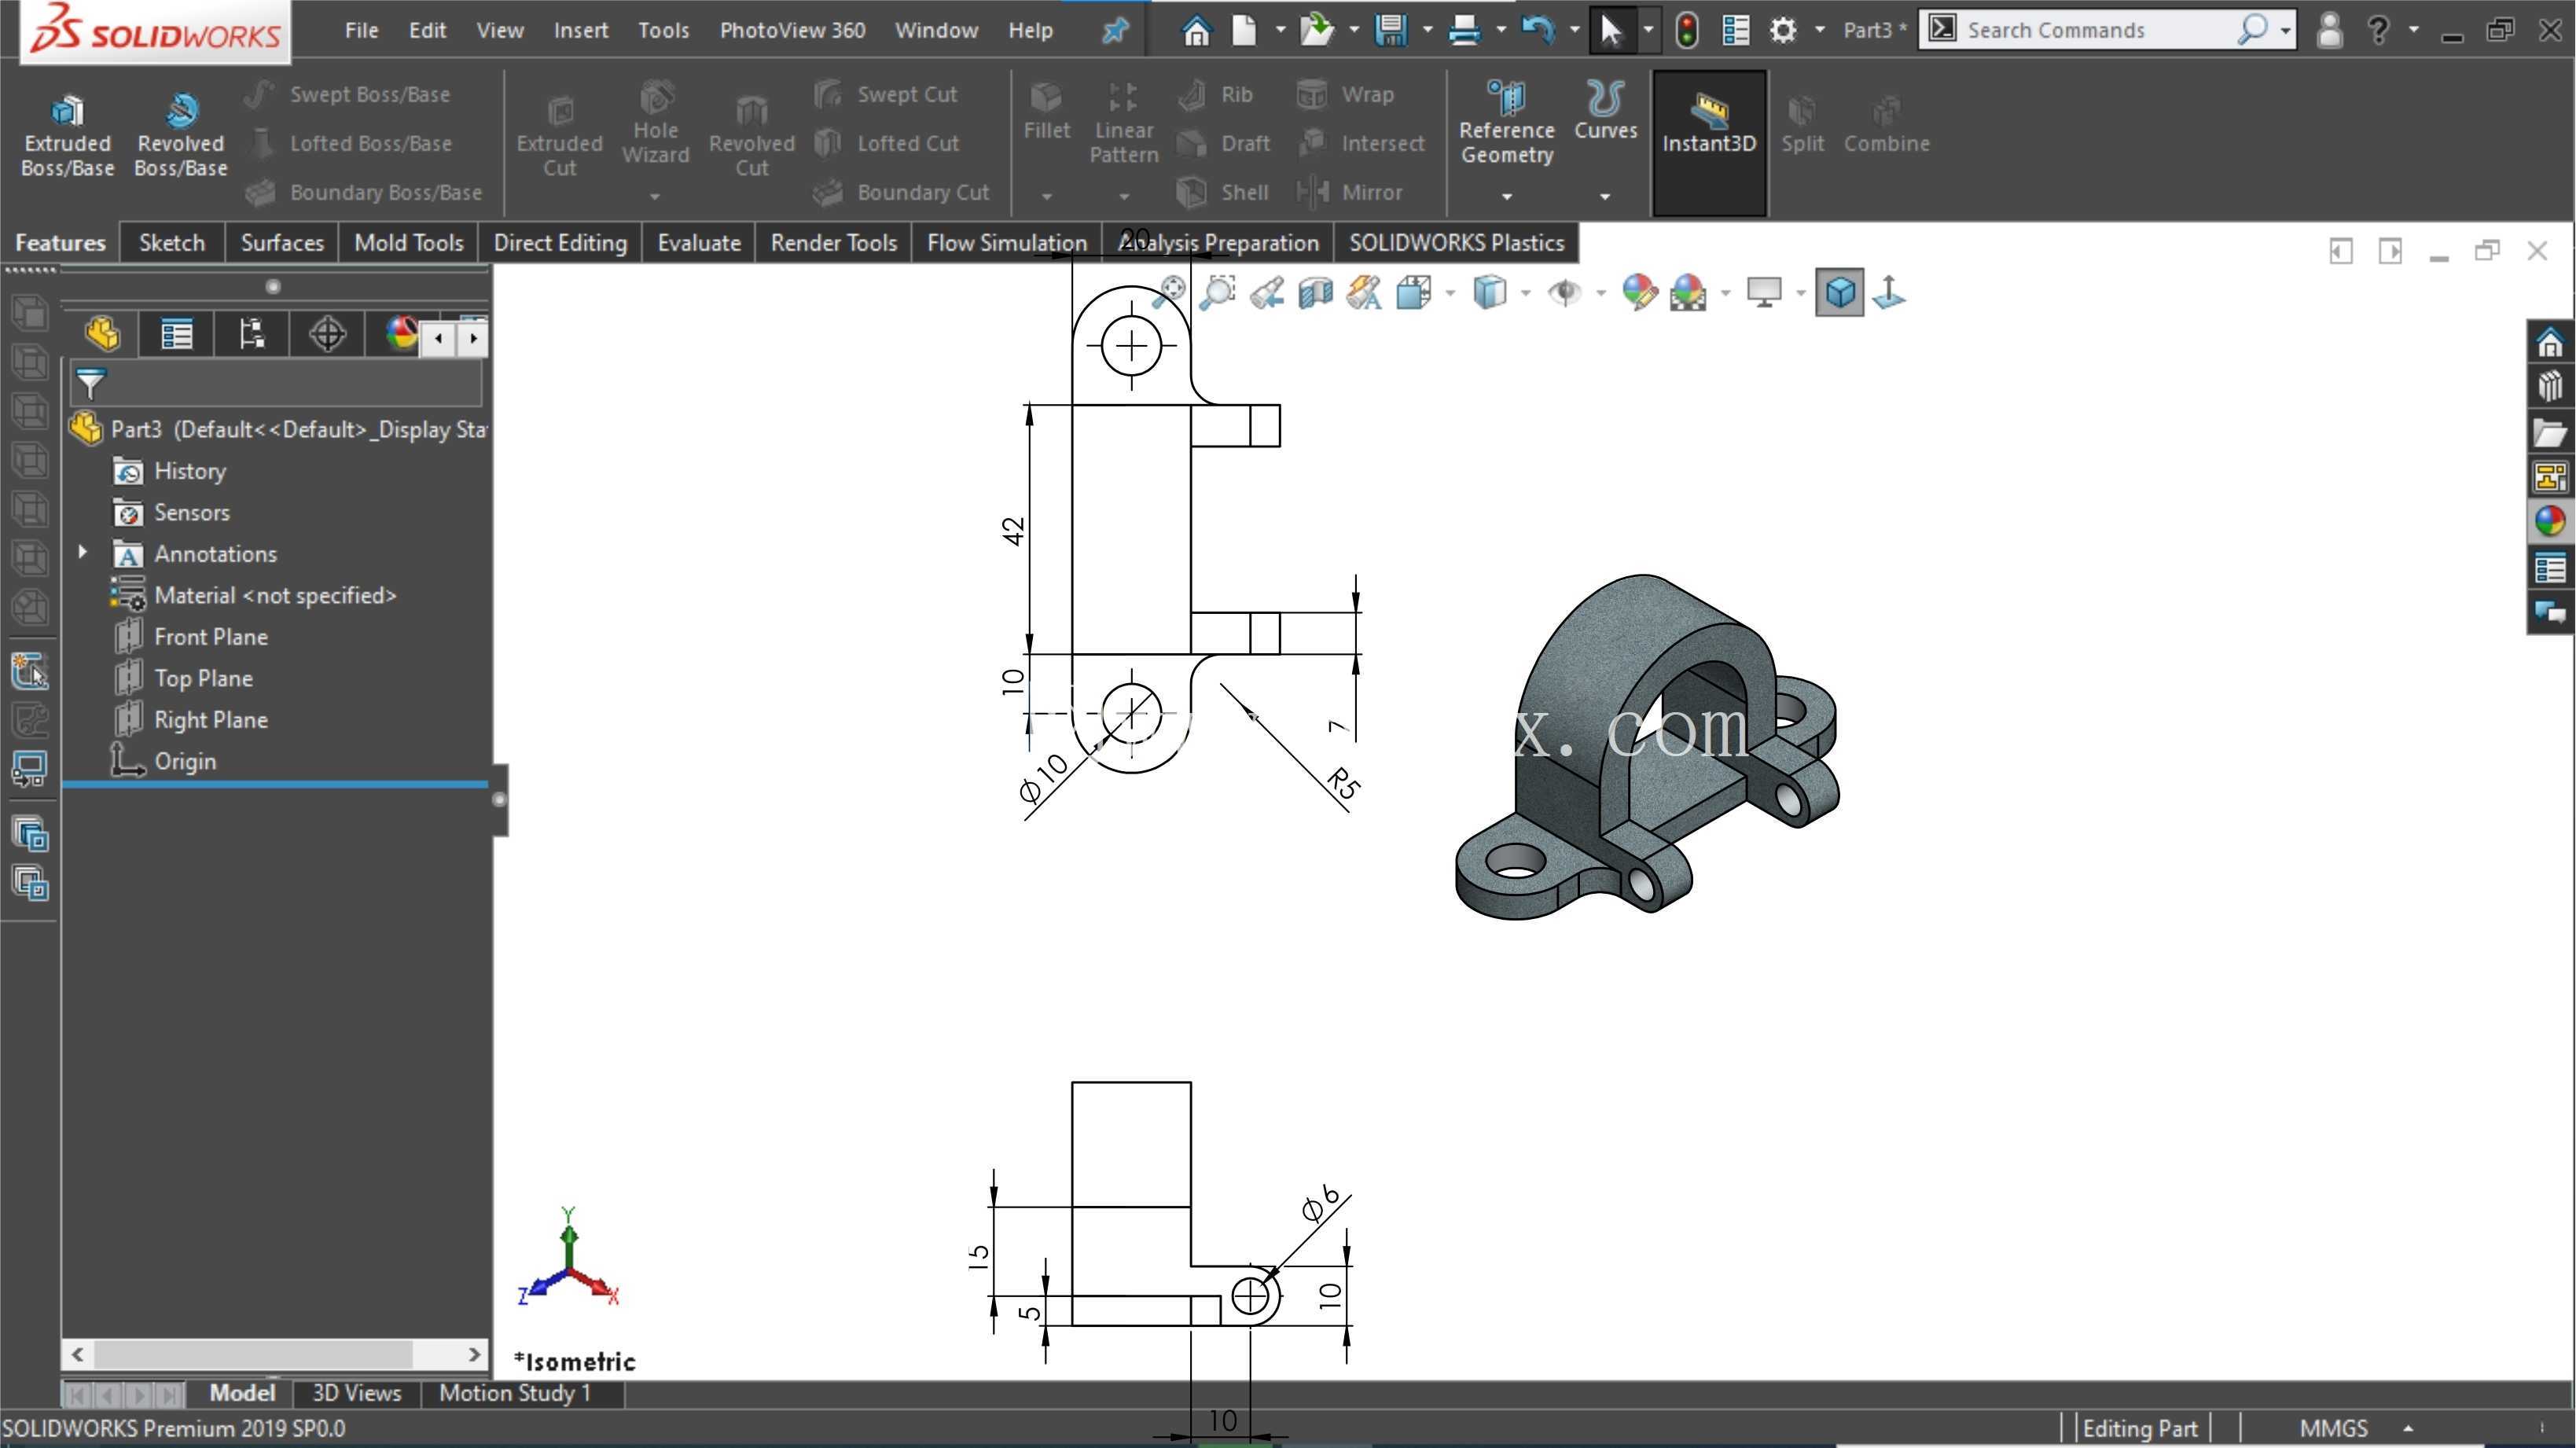The width and height of the screenshot is (2576, 1448).
Task: Expand the Annotations tree node
Action: pyautogui.click(x=83, y=552)
